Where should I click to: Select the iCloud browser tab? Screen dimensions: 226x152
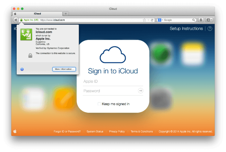[x=37, y=14]
